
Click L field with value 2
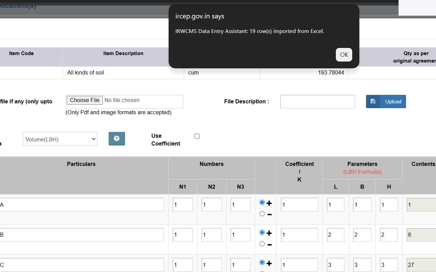[336, 235]
